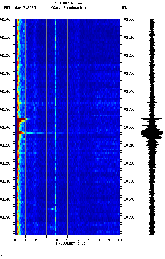This screenshot has height=259, width=165.
Task: Click the 09:50 UTC time label
Action: pyautogui.click(x=129, y=109)
